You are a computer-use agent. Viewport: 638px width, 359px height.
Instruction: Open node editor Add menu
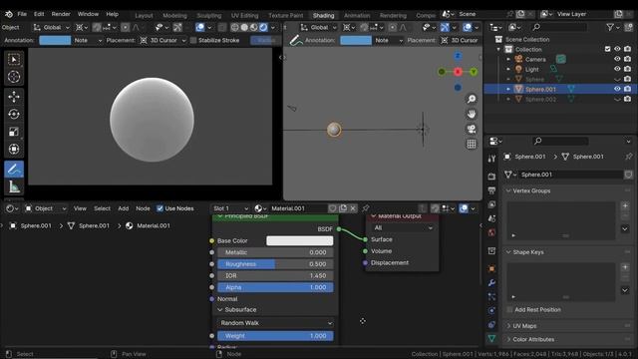click(124, 208)
